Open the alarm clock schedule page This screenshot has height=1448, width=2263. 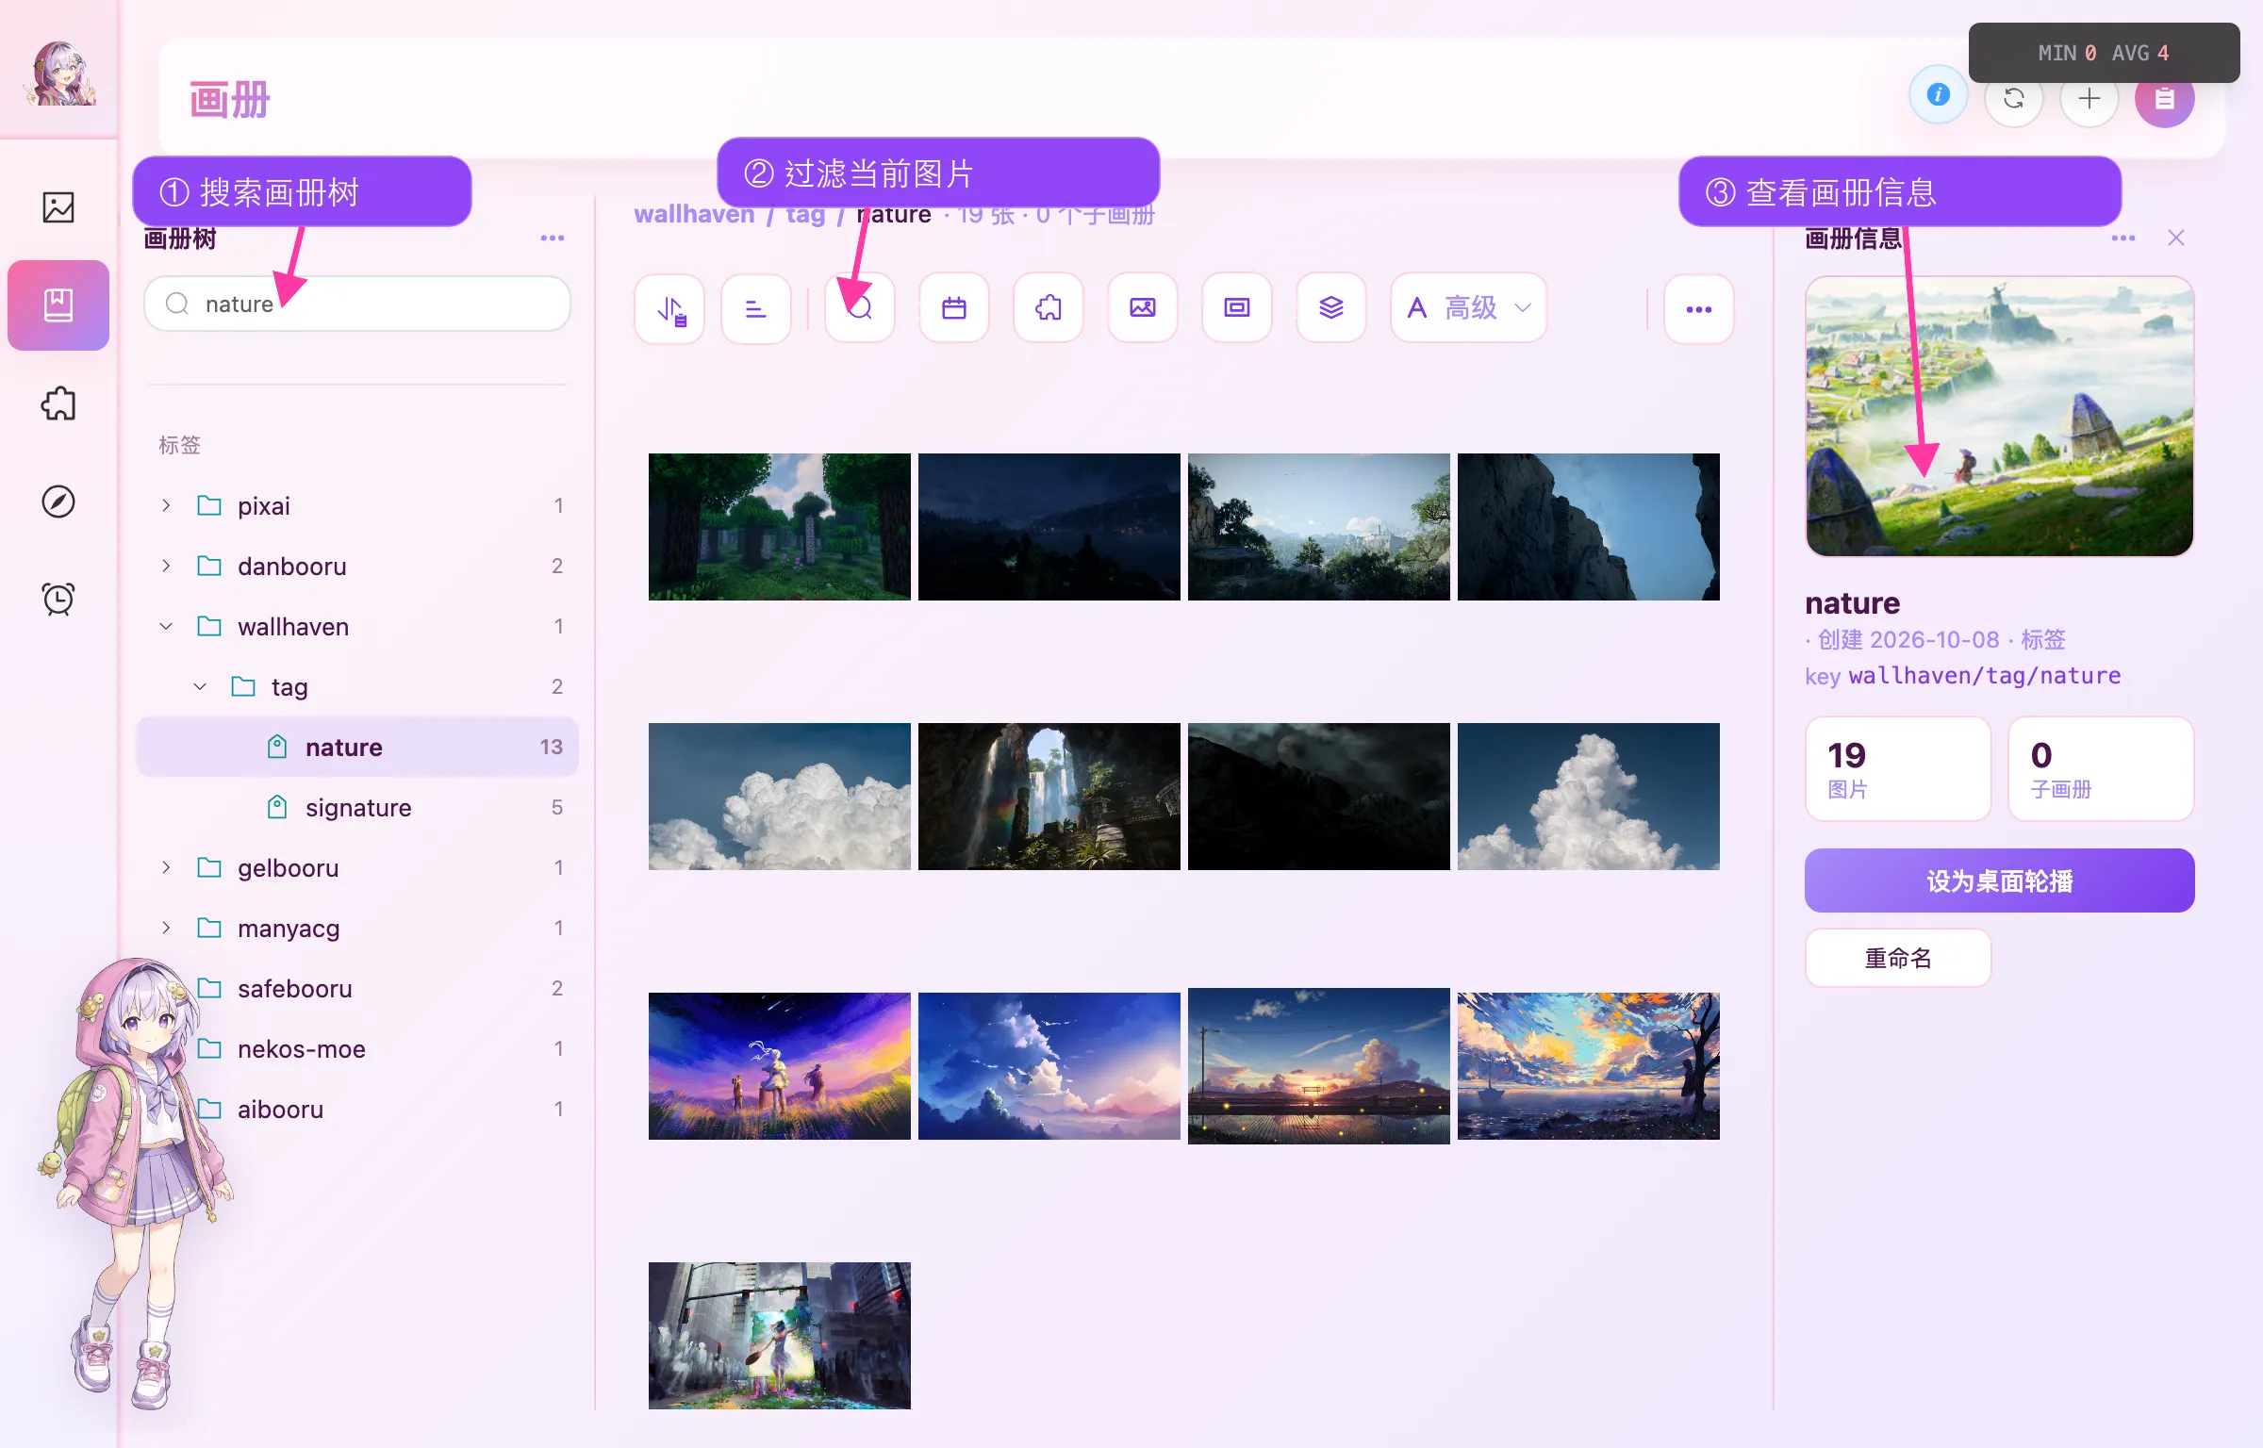pyautogui.click(x=58, y=599)
